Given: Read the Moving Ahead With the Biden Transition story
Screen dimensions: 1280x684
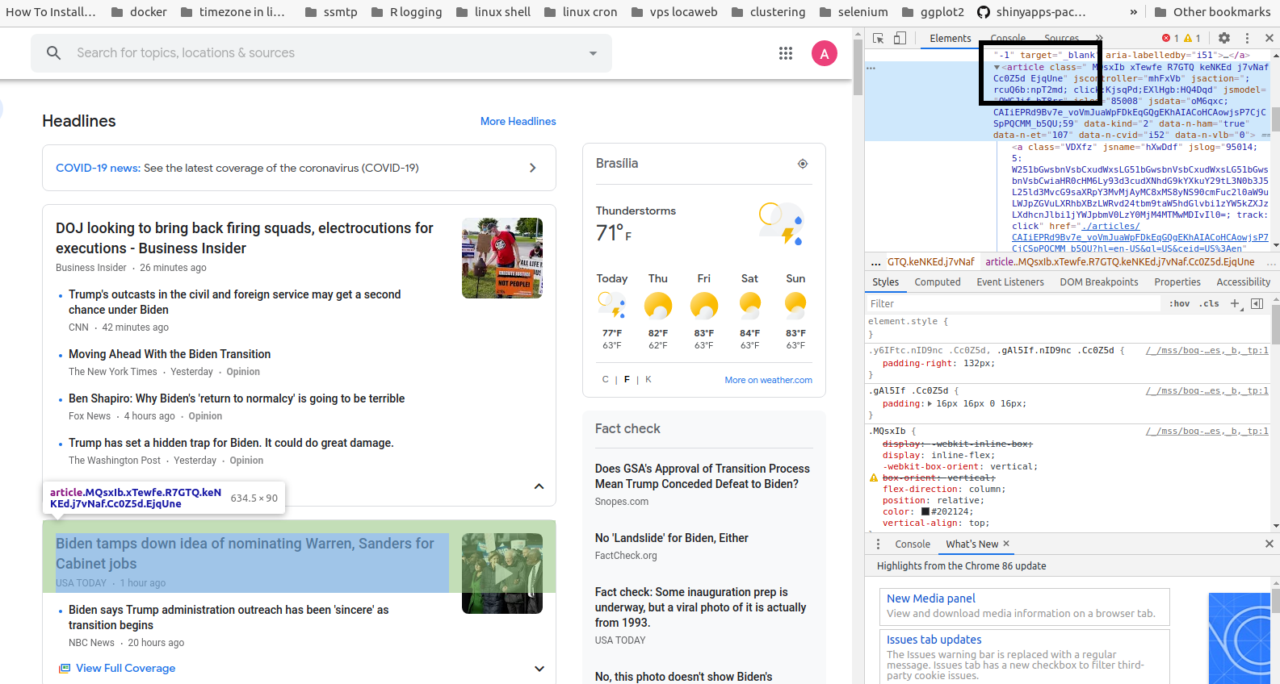Looking at the screenshot, I should pos(170,354).
